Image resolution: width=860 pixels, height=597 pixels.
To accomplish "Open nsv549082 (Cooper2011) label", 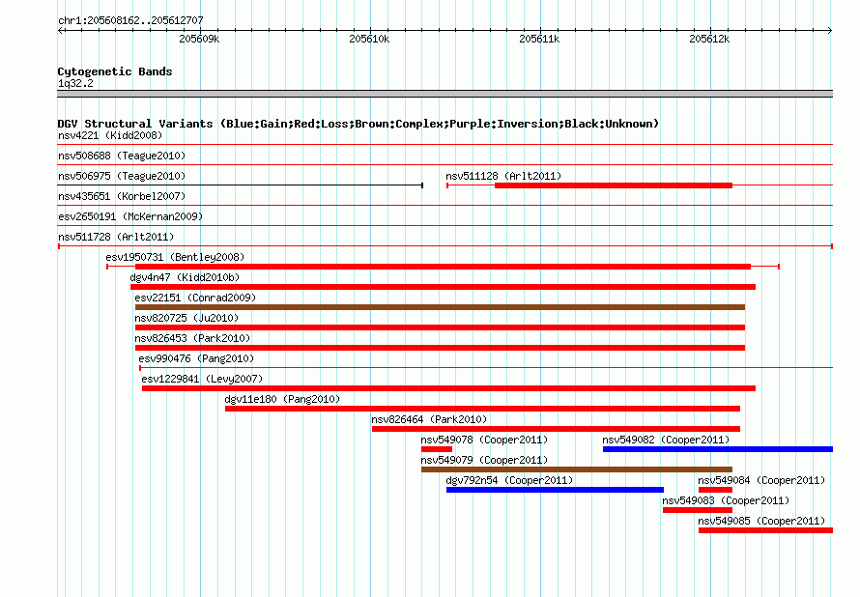I will click(x=666, y=440).
